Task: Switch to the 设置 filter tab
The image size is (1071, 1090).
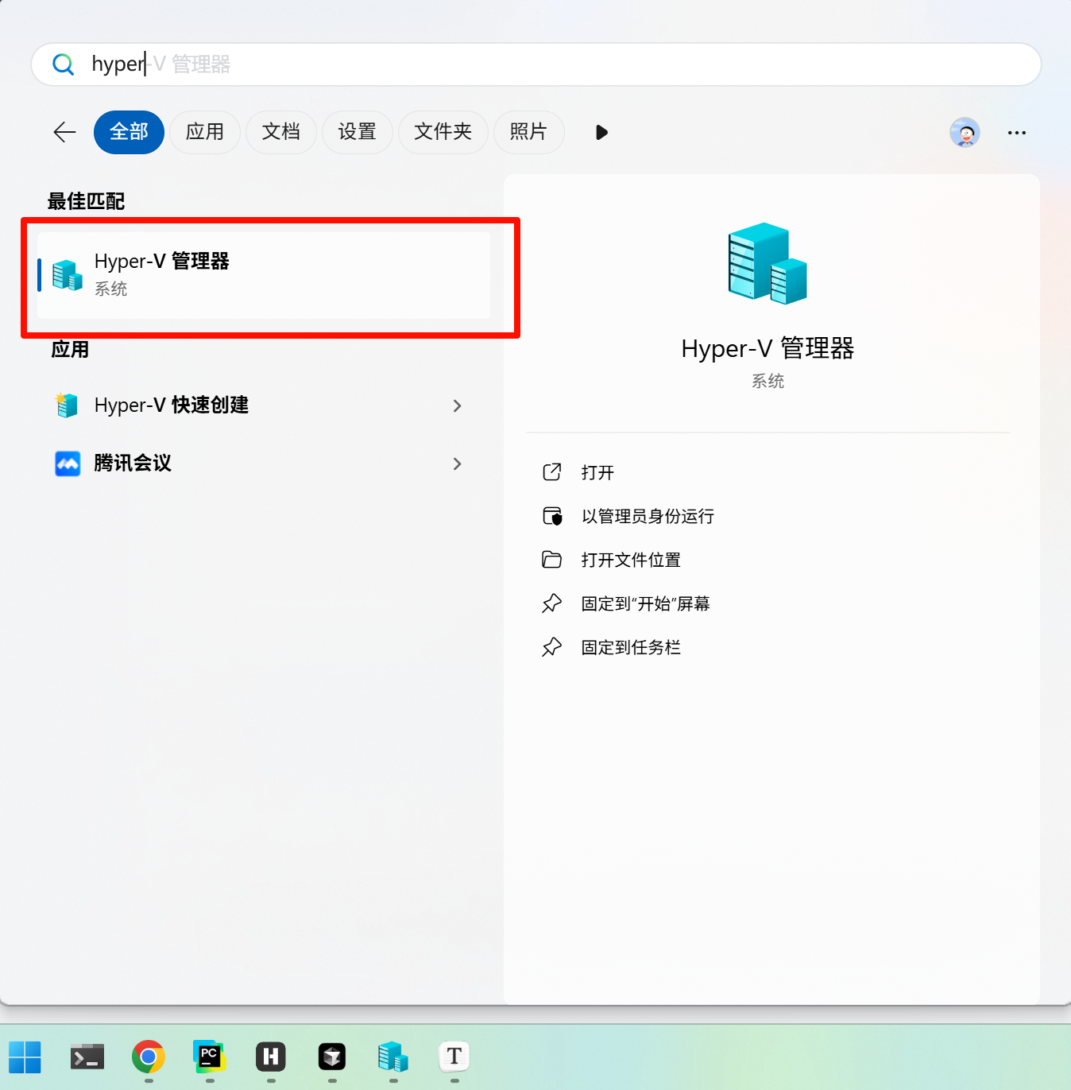Action: point(358,132)
